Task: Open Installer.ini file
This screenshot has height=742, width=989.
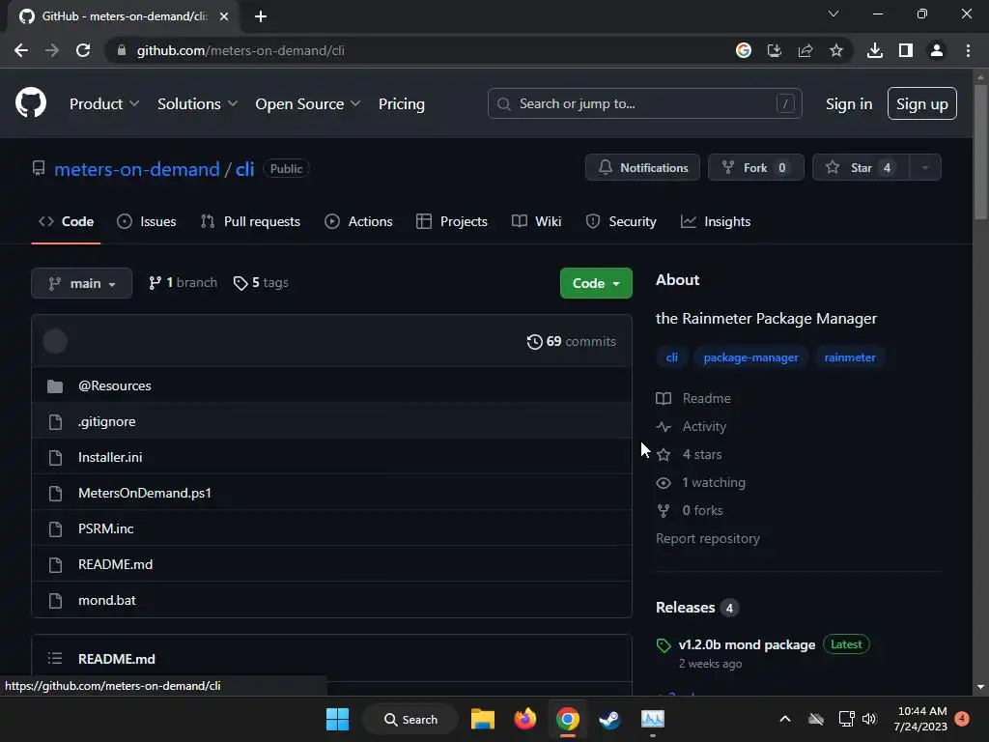Action: click(x=110, y=457)
